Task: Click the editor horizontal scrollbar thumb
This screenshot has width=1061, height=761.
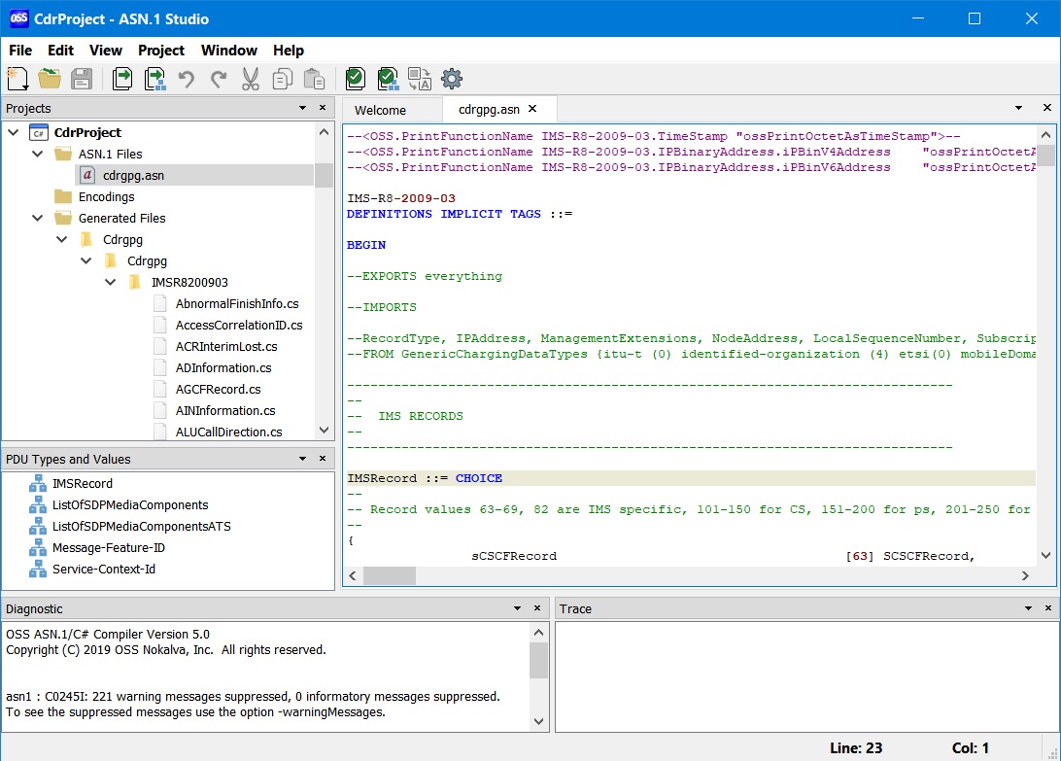Action: click(x=390, y=576)
